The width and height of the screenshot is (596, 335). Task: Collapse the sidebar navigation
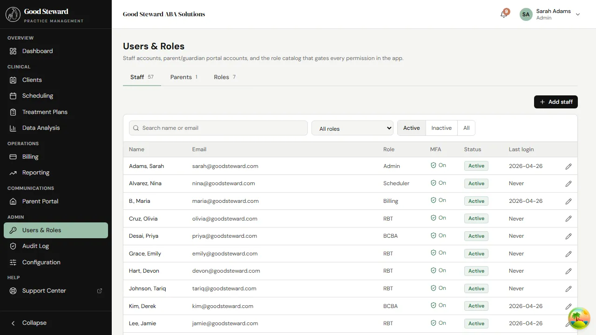(30, 322)
